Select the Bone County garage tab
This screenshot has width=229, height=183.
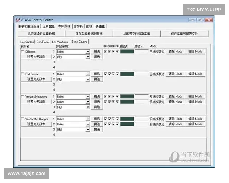pyautogui.click(x=79, y=42)
